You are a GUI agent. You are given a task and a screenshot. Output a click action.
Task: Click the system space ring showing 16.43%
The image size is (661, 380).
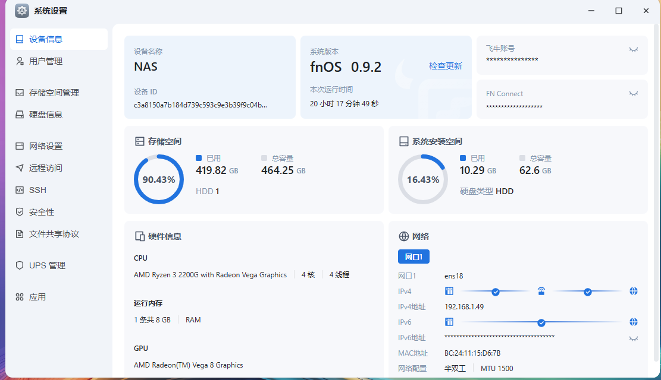click(x=423, y=179)
